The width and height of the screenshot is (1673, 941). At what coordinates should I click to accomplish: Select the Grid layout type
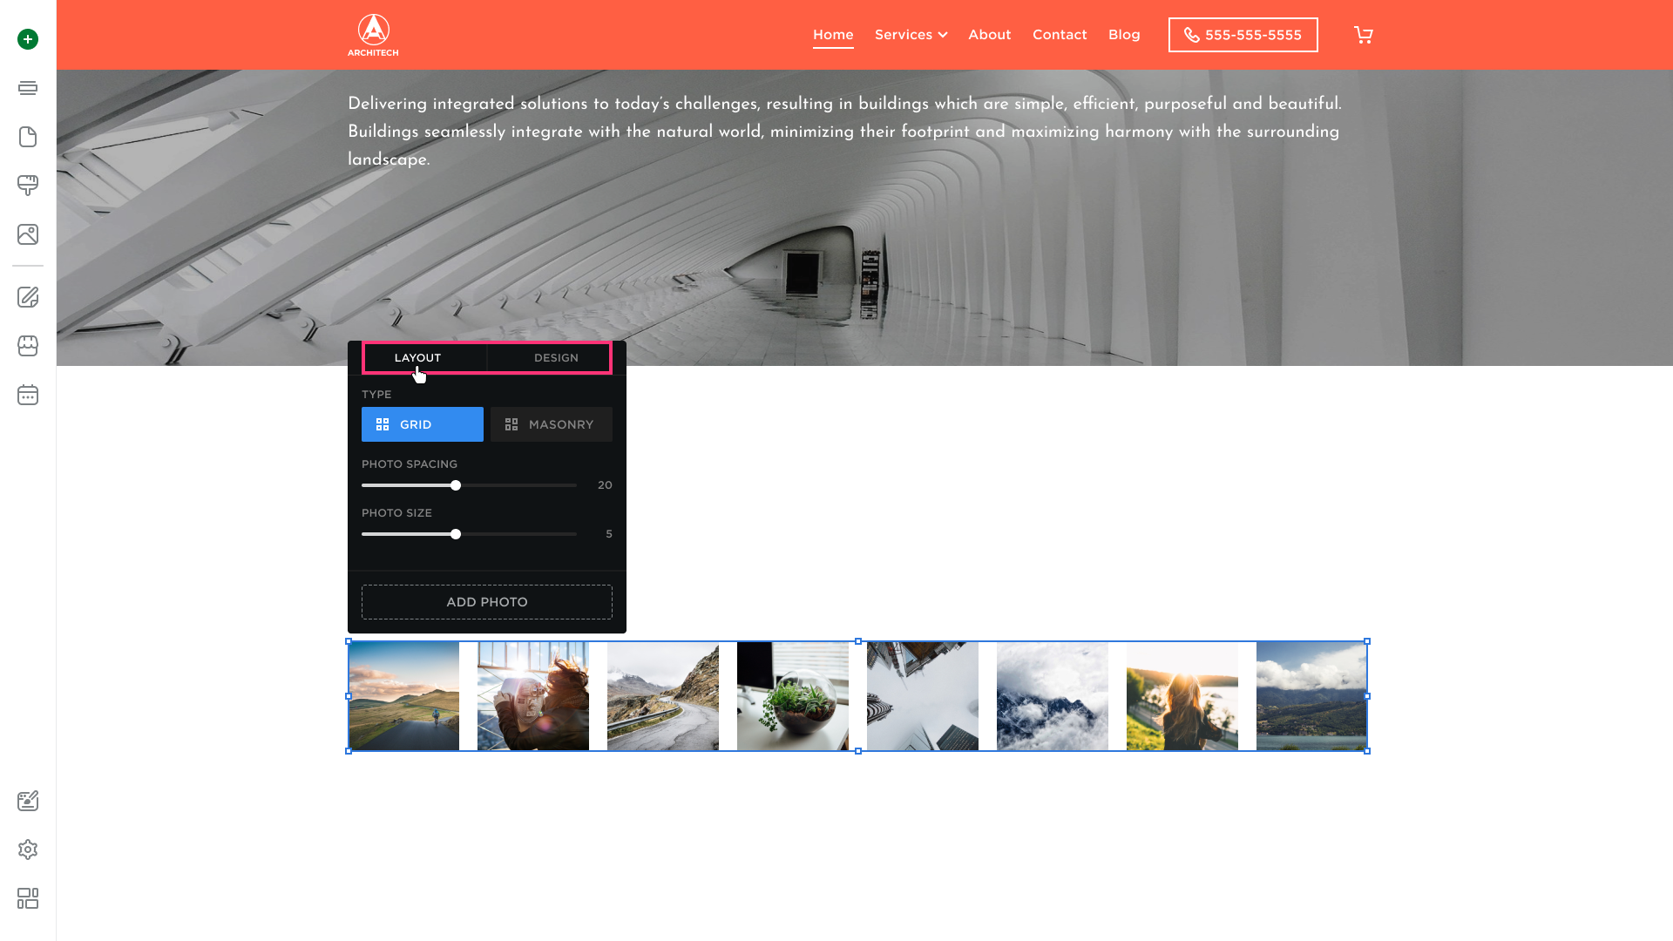(423, 424)
